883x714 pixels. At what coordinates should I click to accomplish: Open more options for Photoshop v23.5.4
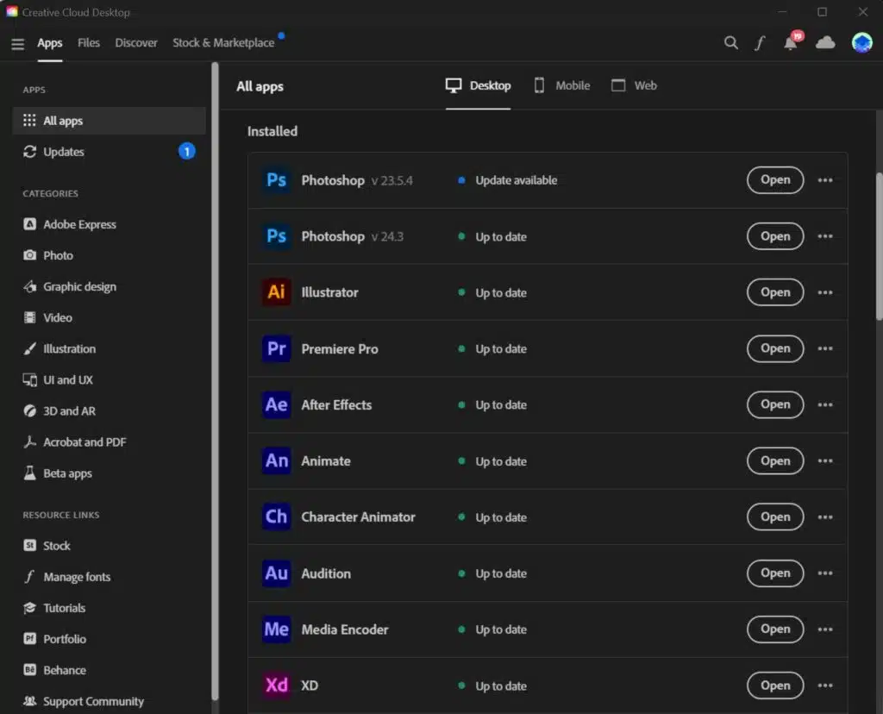pyautogui.click(x=824, y=180)
